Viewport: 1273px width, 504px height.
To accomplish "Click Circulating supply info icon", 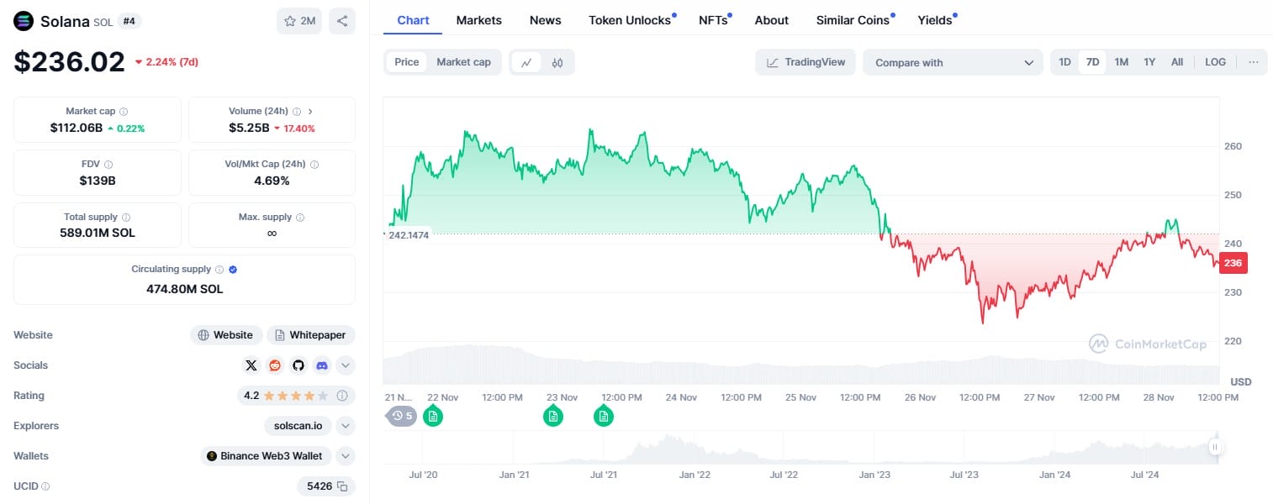I will coord(219,270).
